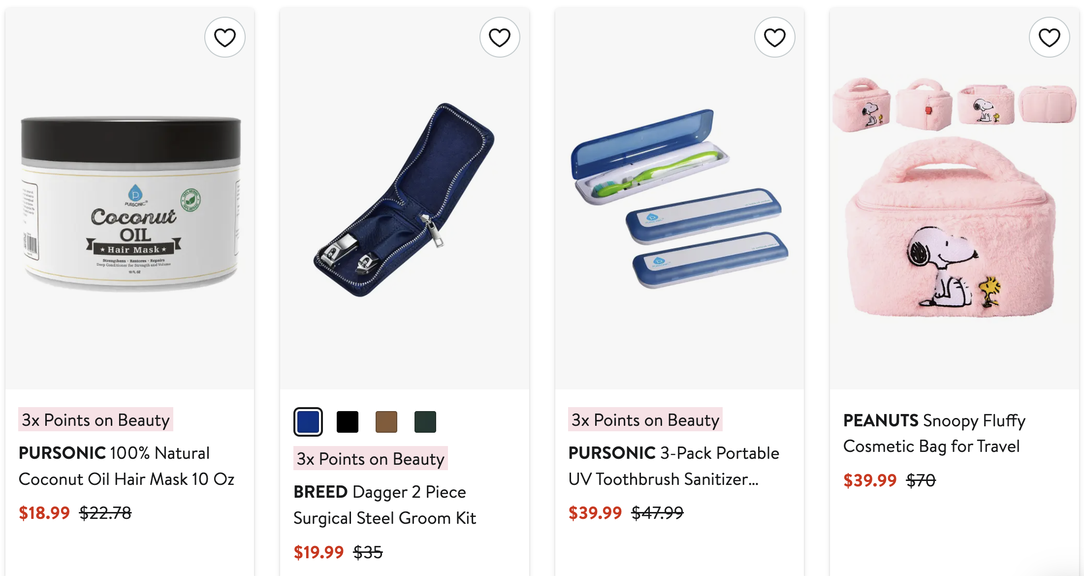Select the dark green color swatch
The image size is (1084, 576).
tap(425, 422)
